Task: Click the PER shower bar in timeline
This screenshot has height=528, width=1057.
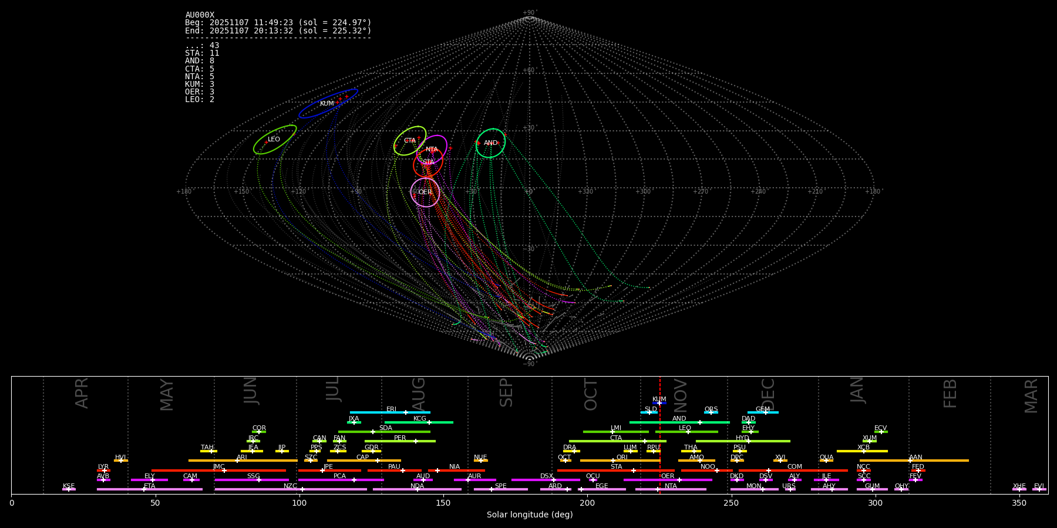Action: click(400, 441)
